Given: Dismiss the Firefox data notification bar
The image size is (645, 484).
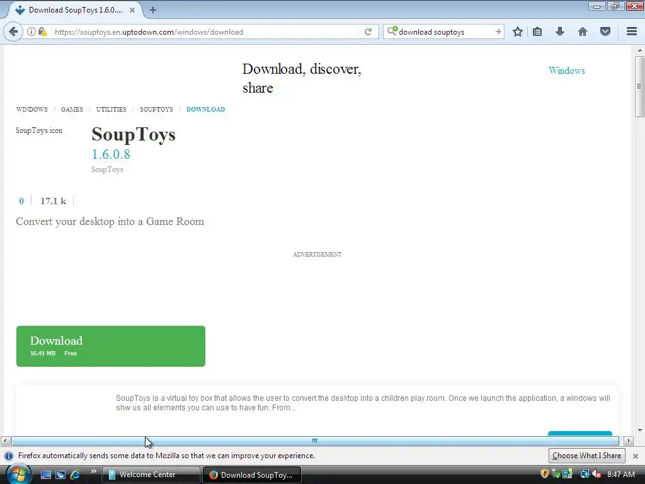Looking at the screenshot, I should (x=635, y=456).
